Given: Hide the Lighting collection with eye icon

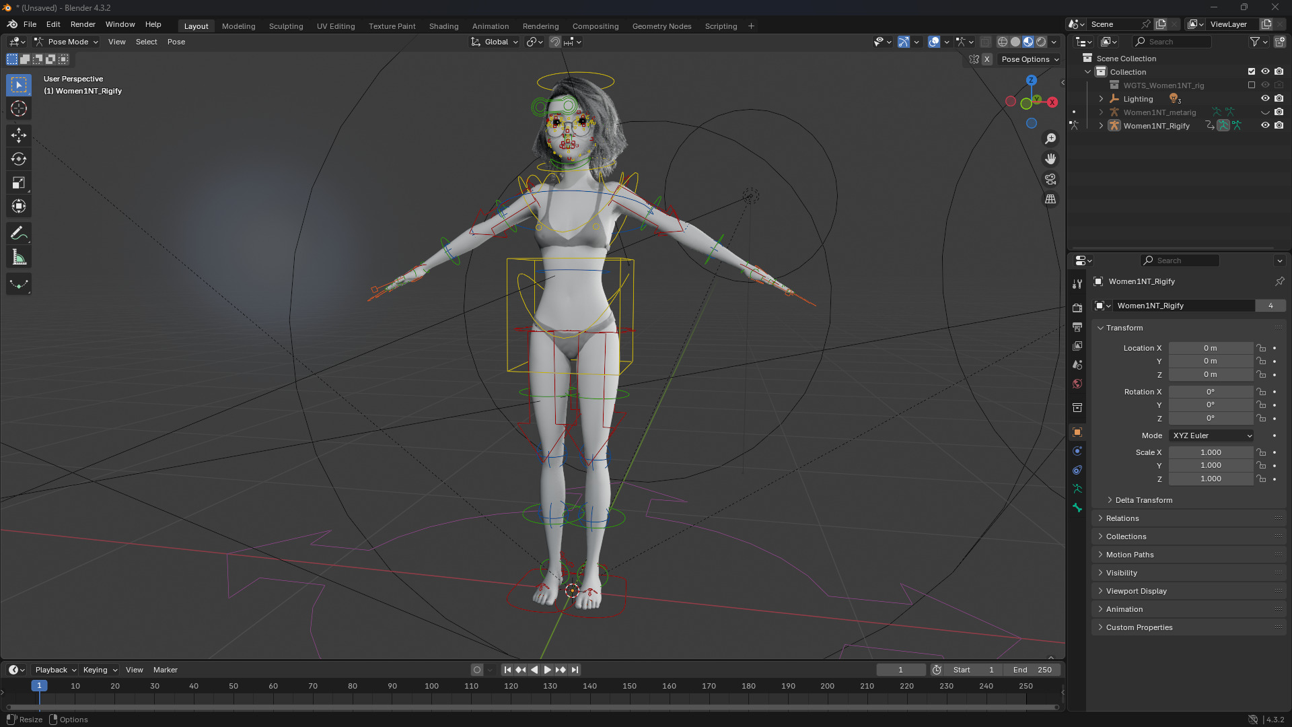Looking at the screenshot, I should 1265,98.
